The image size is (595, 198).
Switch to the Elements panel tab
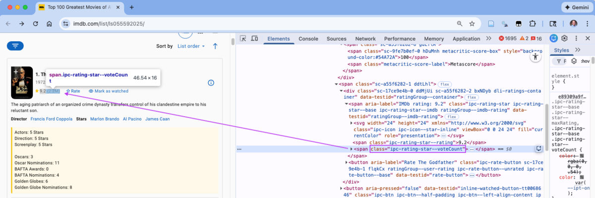coord(279,39)
